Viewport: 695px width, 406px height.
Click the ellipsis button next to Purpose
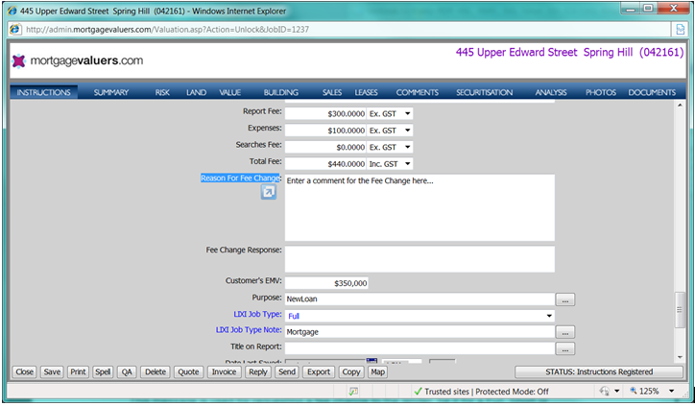pos(565,299)
